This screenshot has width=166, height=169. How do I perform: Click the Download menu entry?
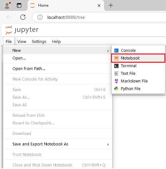[x=58, y=134]
